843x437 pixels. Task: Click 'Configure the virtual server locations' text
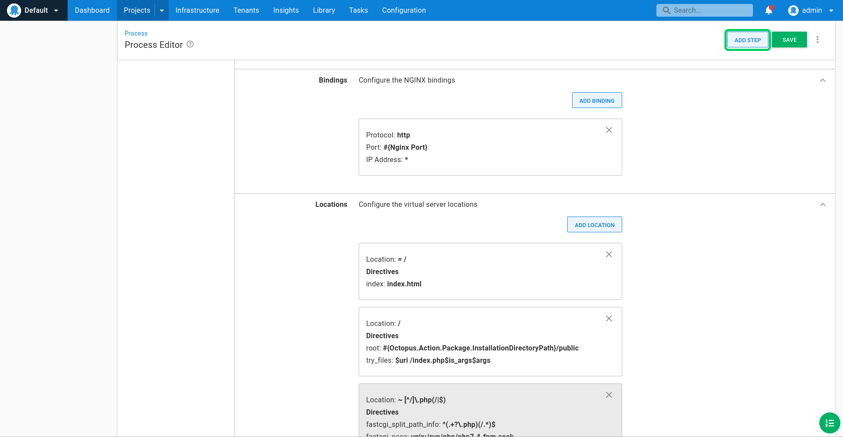point(418,204)
